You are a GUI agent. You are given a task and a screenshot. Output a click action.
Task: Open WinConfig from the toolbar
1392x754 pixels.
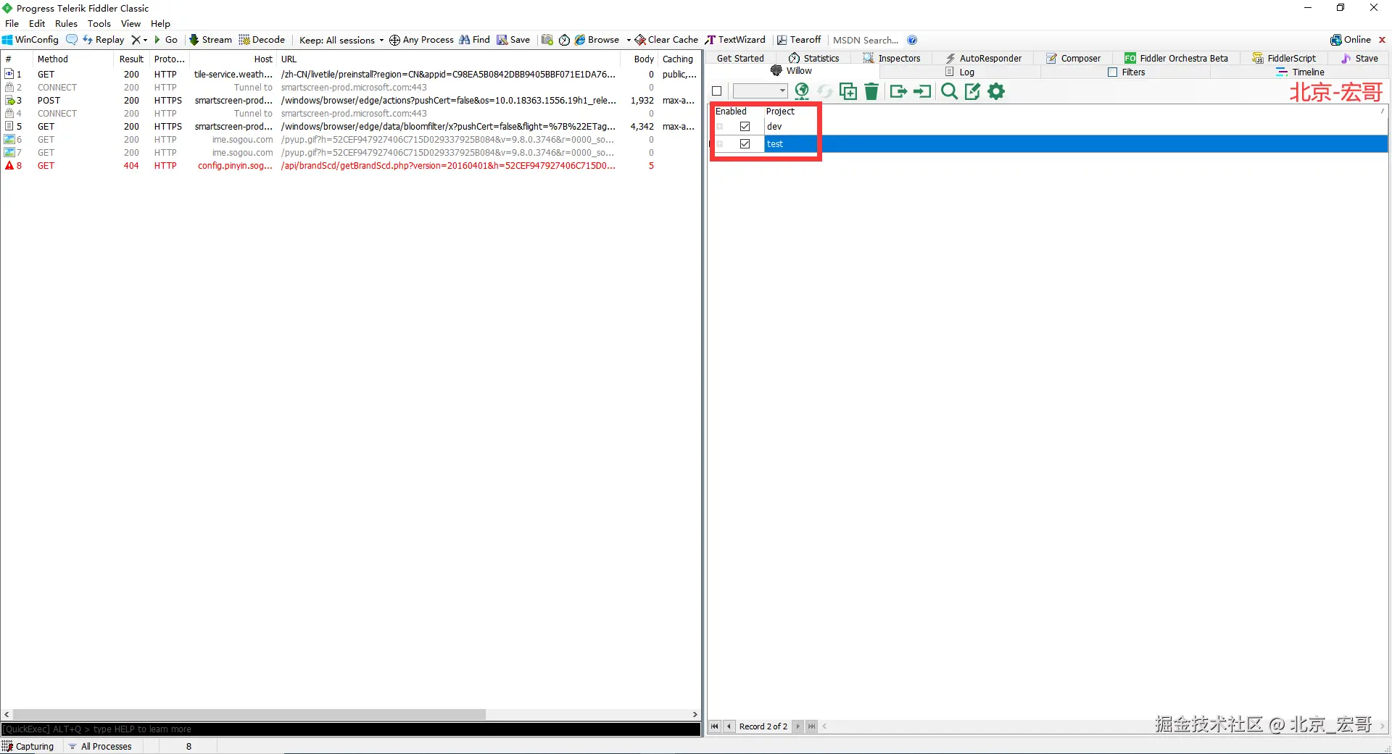(x=30, y=40)
